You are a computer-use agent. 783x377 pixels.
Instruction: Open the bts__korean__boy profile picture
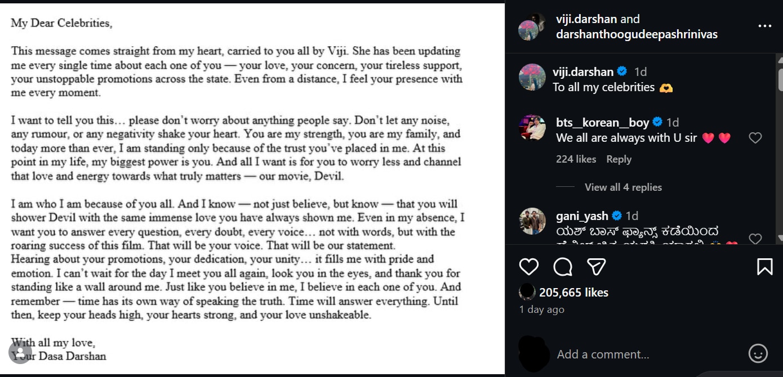(532, 128)
